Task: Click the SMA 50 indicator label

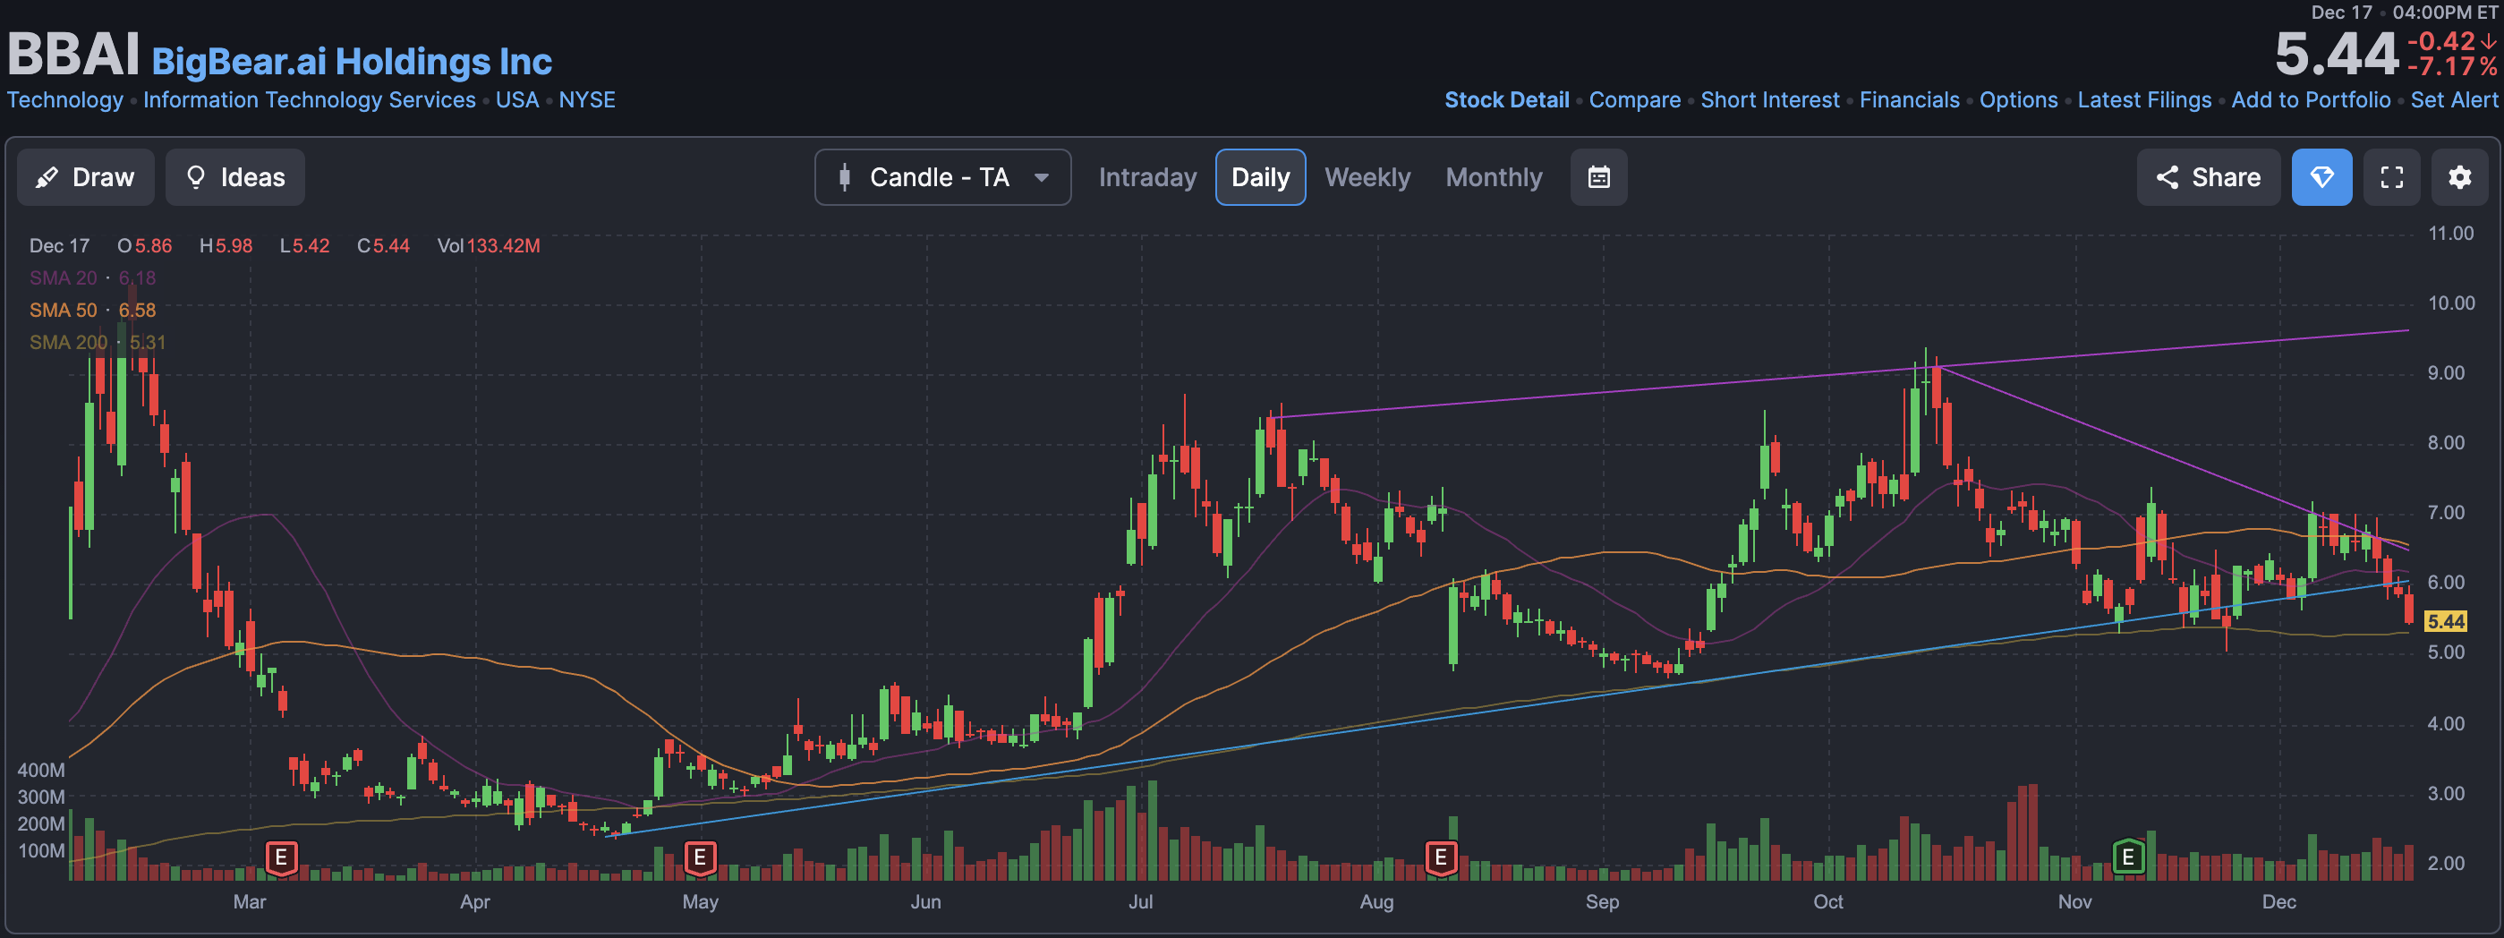Action: [x=64, y=310]
